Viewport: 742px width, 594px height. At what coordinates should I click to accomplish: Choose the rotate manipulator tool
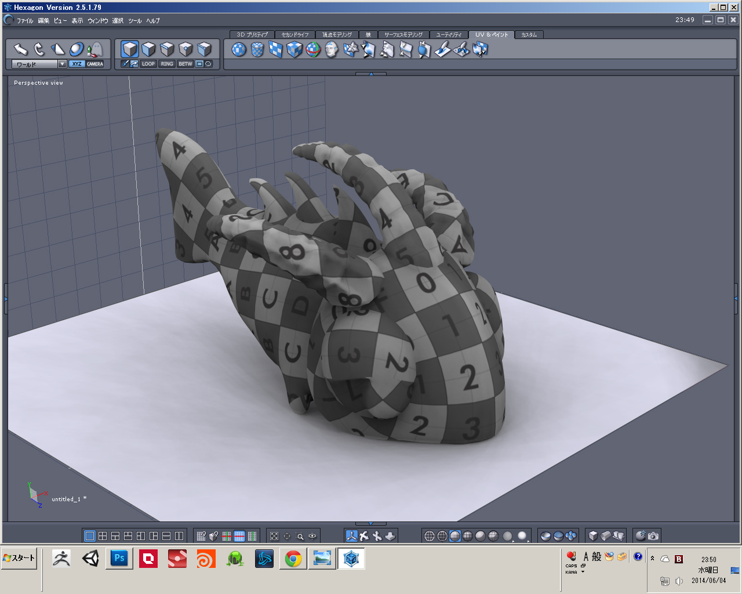coord(39,49)
